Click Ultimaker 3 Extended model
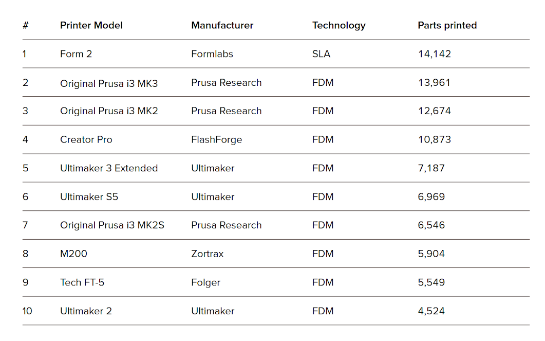This screenshot has width=545, height=341. 109,168
